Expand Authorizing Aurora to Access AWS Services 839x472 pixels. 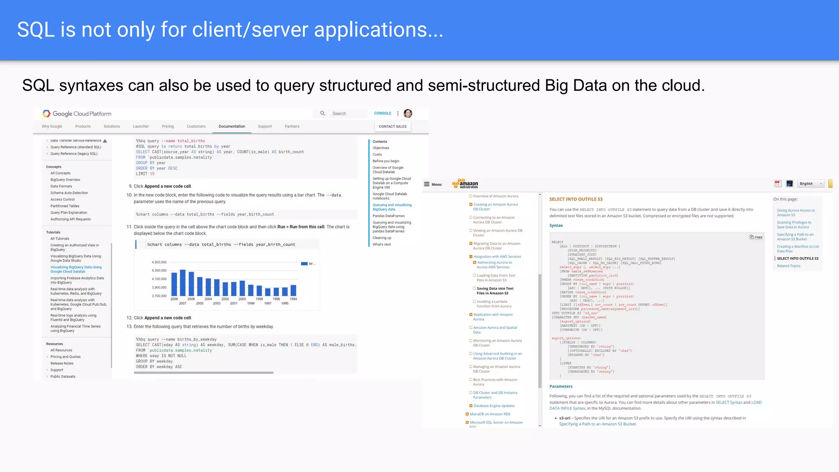pyautogui.click(x=474, y=263)
